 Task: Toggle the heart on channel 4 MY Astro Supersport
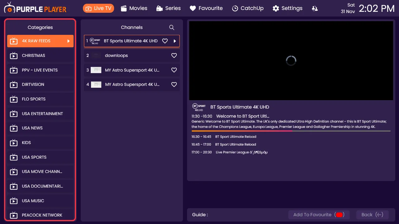tap(174, 85)
